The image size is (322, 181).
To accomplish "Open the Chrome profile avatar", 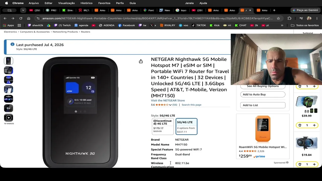I will (x=309, y=18).
